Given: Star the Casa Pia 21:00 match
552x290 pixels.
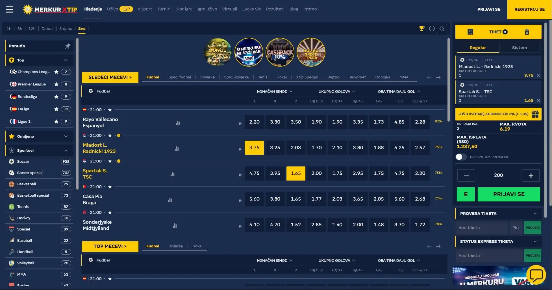Looking at the screenshot, I should (x=110, y=187).
